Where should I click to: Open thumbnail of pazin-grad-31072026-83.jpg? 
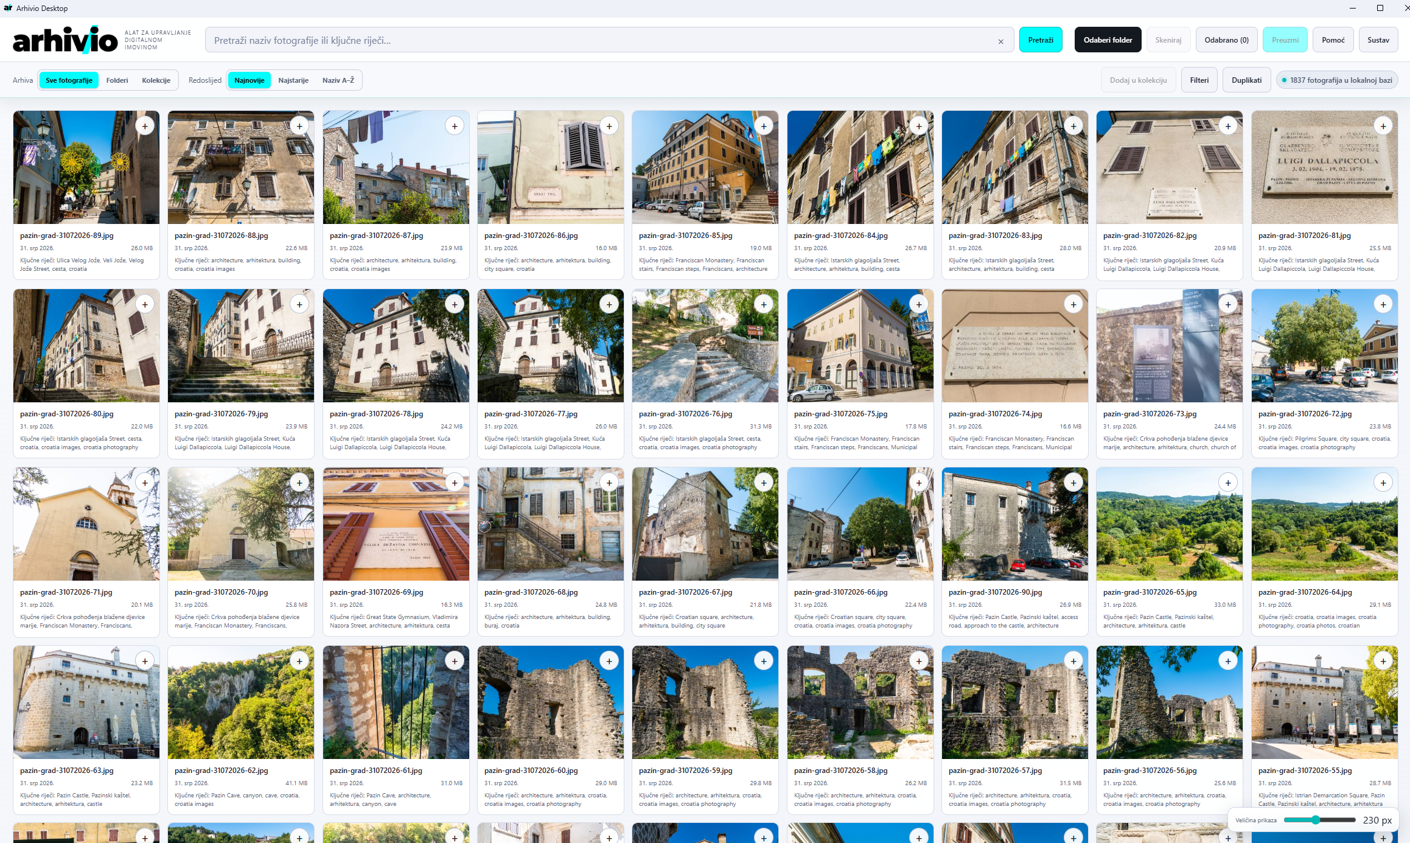point(1014,167)
